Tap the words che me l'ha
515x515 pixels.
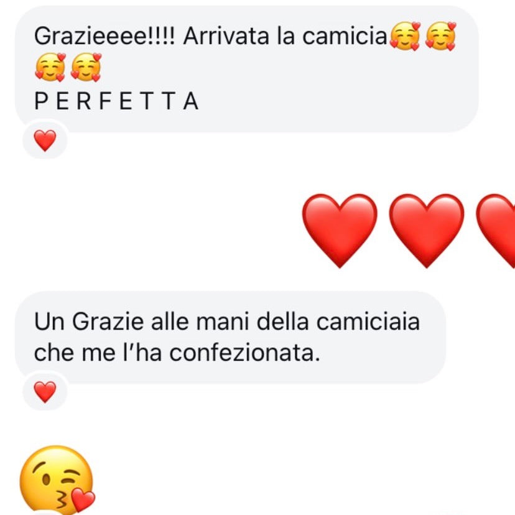coord(98,353)
